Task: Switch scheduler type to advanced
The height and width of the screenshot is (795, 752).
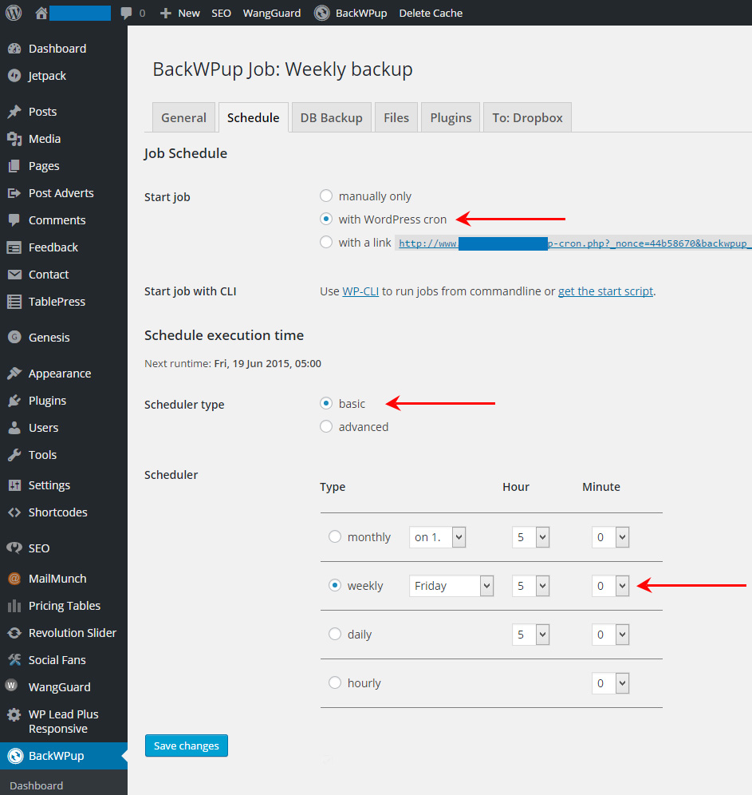Action: [326, 426]
